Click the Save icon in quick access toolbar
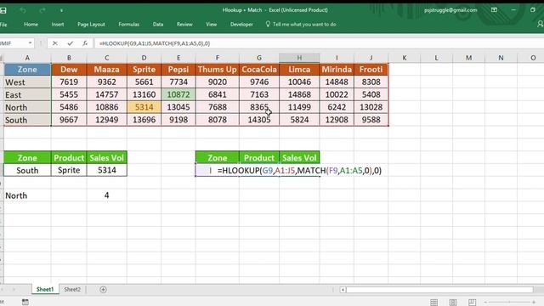544x306 pixels. 3,10
